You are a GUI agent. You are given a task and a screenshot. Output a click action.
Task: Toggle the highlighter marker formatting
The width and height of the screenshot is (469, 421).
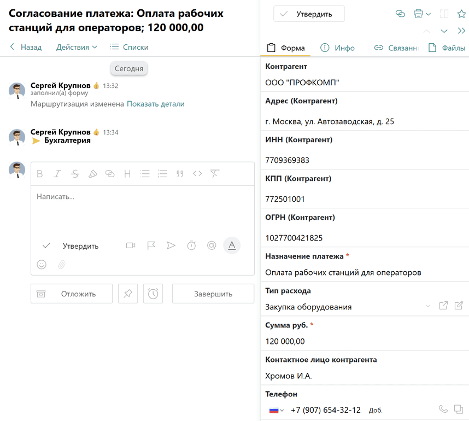point(92,174)
